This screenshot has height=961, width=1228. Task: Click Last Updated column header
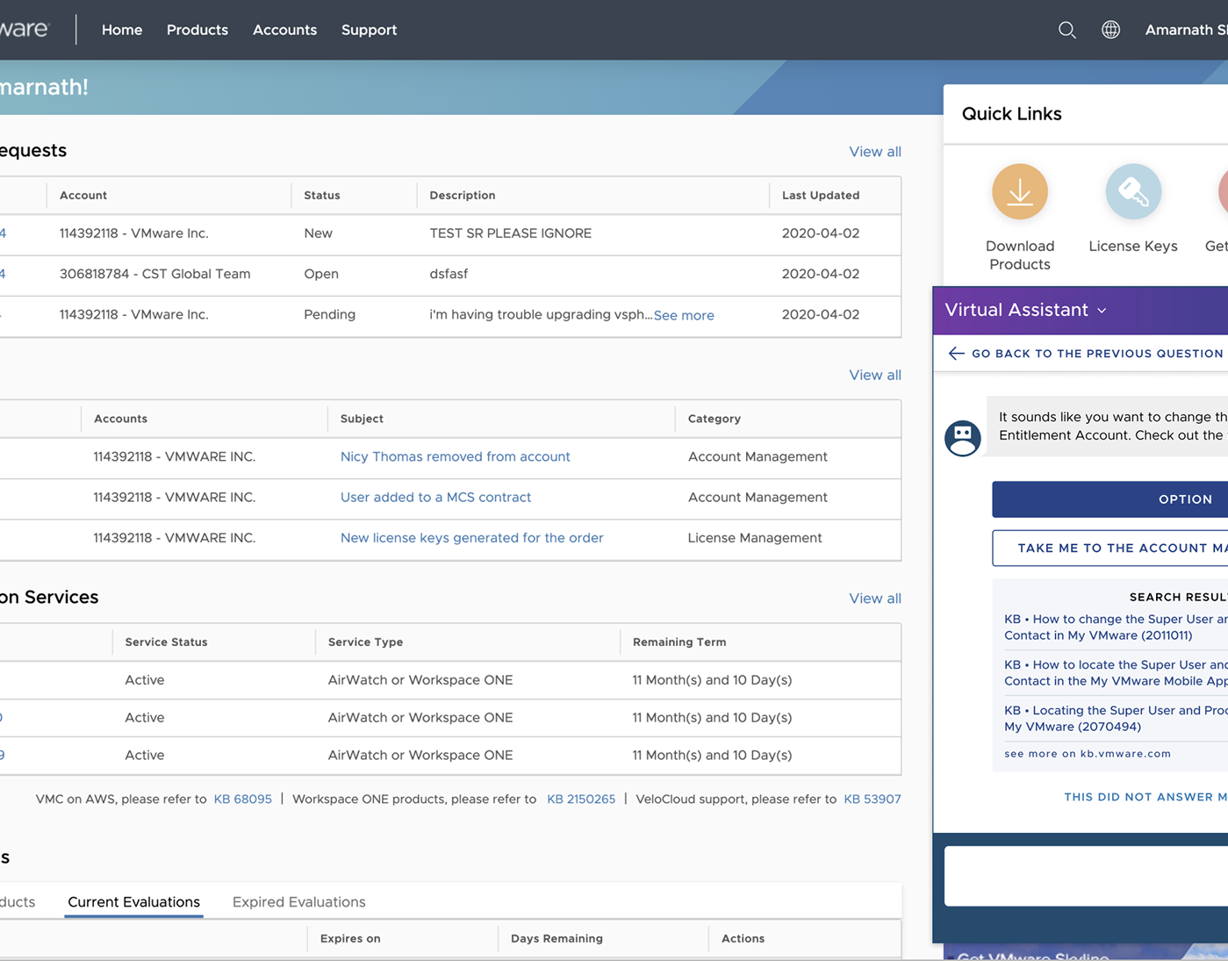pyautogui.click(x=820, y=196)
